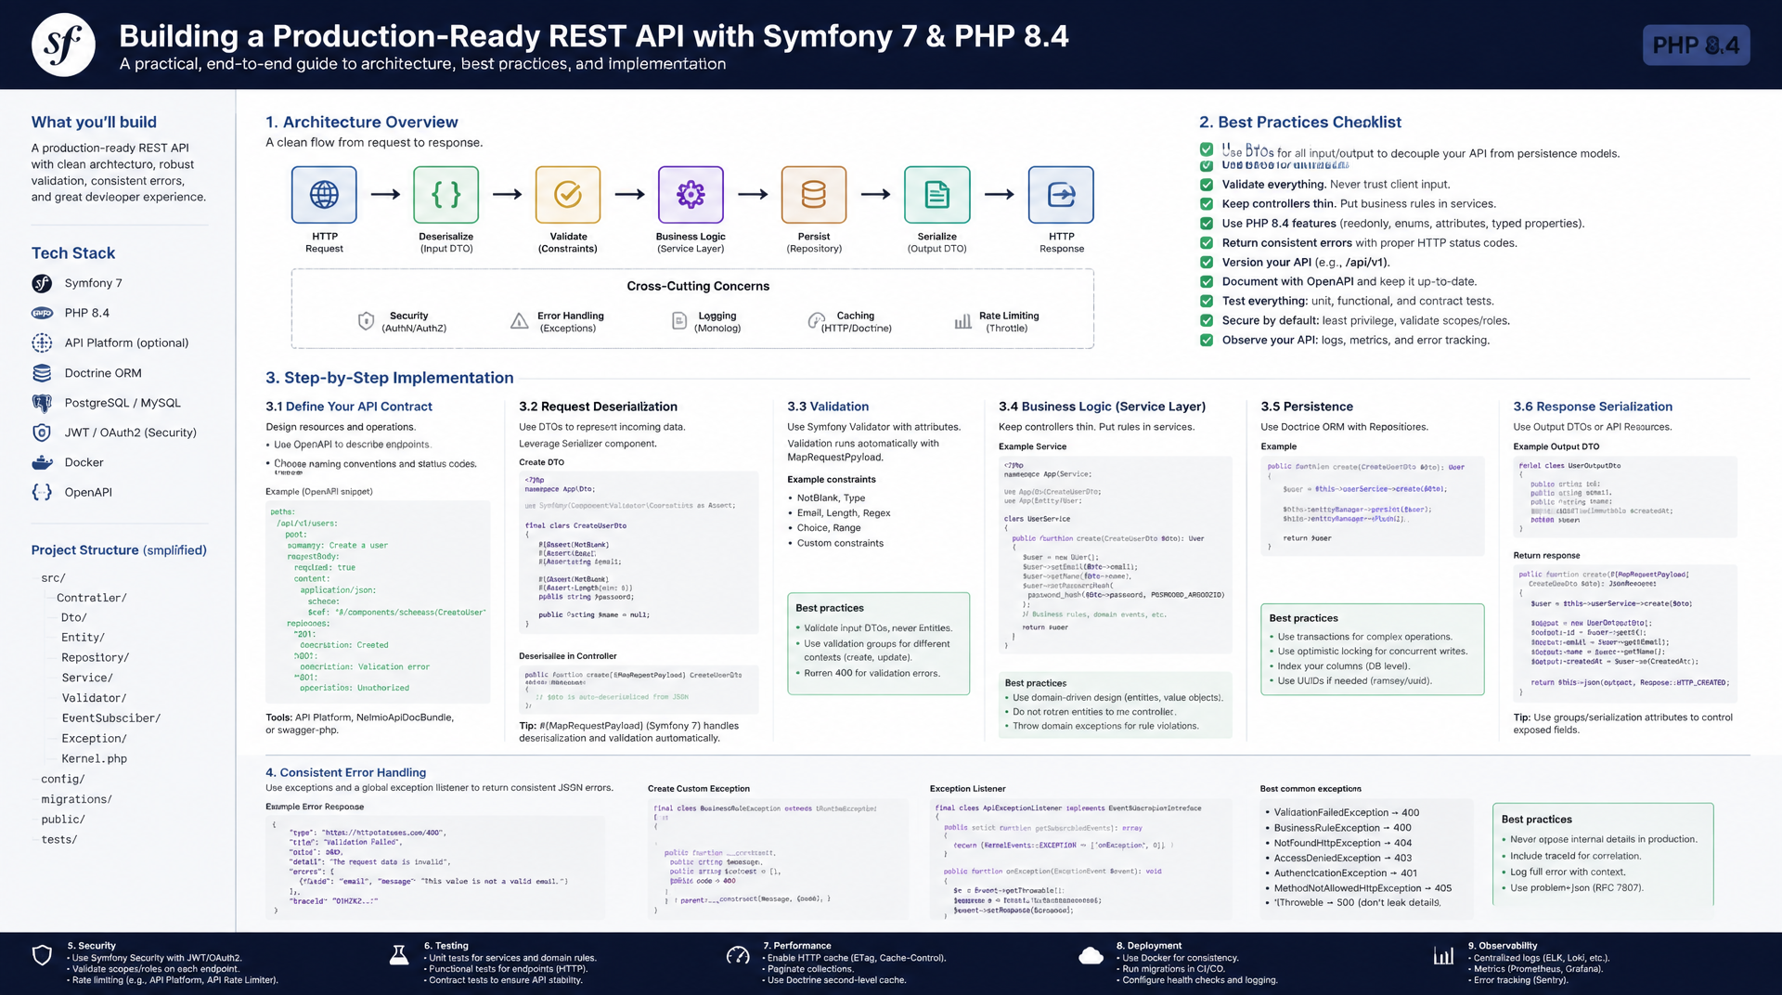The image size is (1782, 995).
Task: Click the OpenAPI braces icon in Tech Stack
Action: tap(42, 492)
